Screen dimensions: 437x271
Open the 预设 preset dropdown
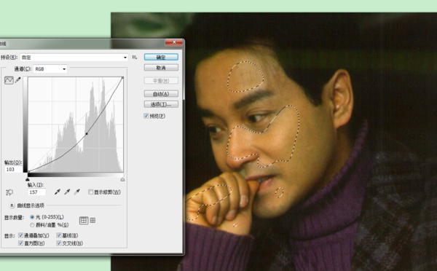(x=74, y=58)
